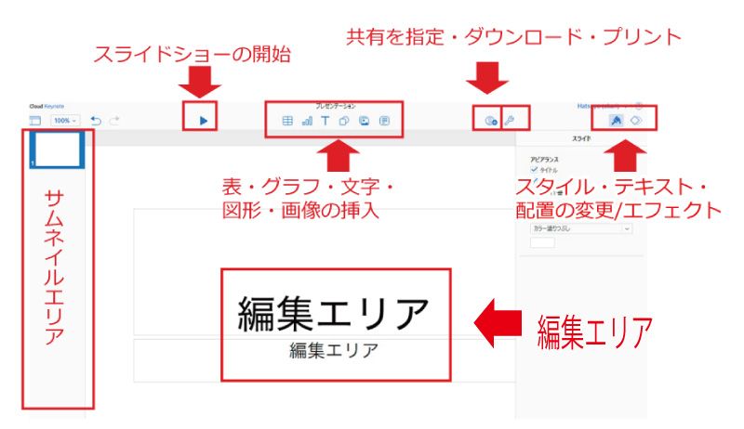Image resolution: width=744 pixels, height=429 pixels.
Task: Insert a chart using the bar graph icon
Action: pyautogui.click(x=307, y=121)
